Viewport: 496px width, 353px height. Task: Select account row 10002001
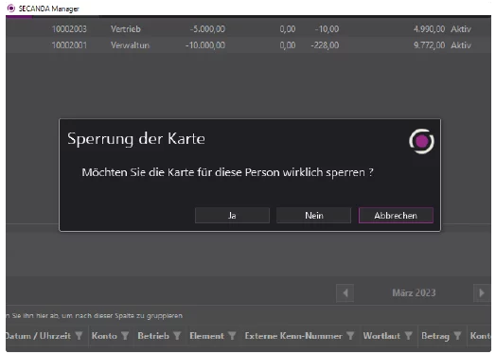(x=248, y=45)
